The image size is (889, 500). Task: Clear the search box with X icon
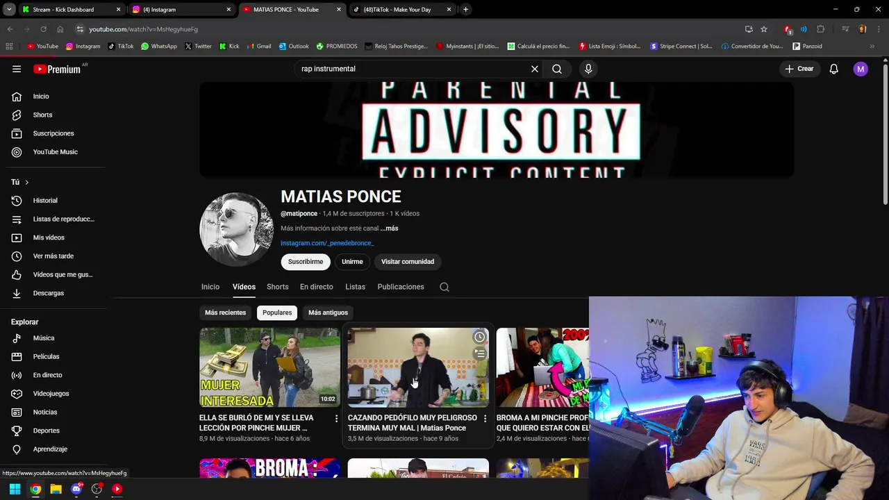point(535,69)
